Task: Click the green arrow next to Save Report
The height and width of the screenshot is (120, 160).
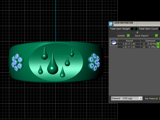Action: (156, 36)
